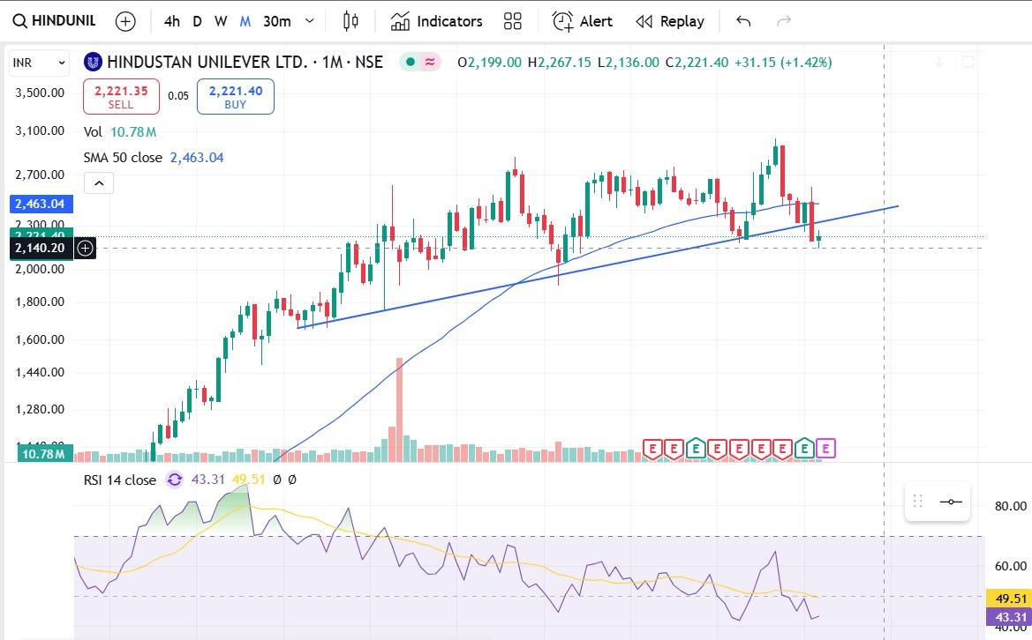The image size is (1032, 640).
Task: Select the M monthly timeframe
Action: pos(245,21)
